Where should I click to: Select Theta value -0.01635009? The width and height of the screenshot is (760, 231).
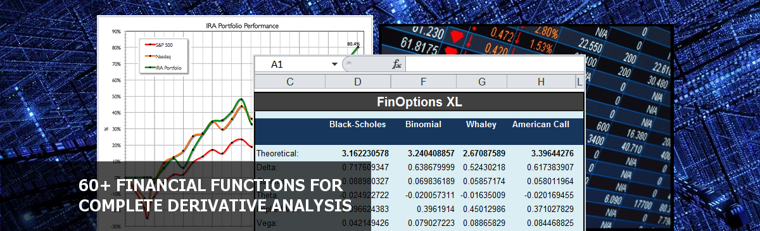483,194
